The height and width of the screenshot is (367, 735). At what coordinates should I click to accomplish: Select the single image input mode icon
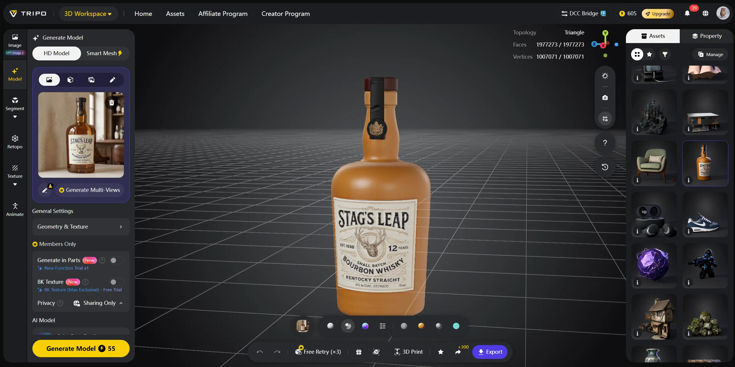click(49, 80)
